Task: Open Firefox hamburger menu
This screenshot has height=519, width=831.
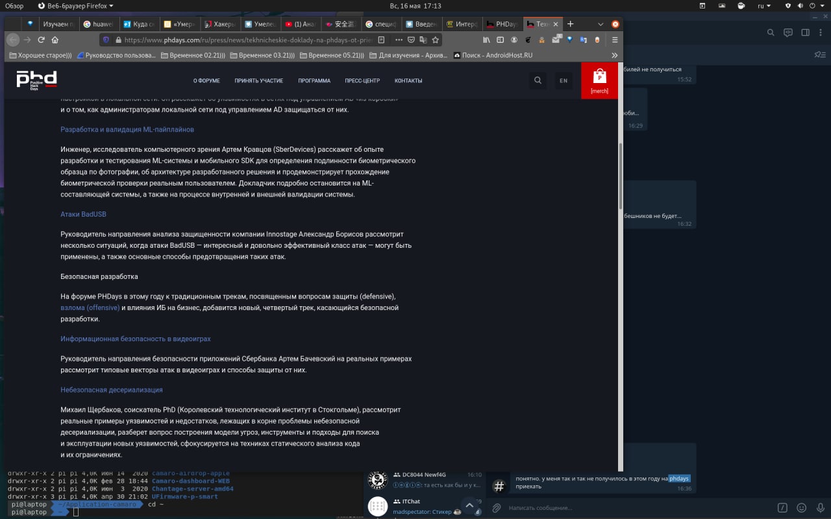Action: point(615,40)
